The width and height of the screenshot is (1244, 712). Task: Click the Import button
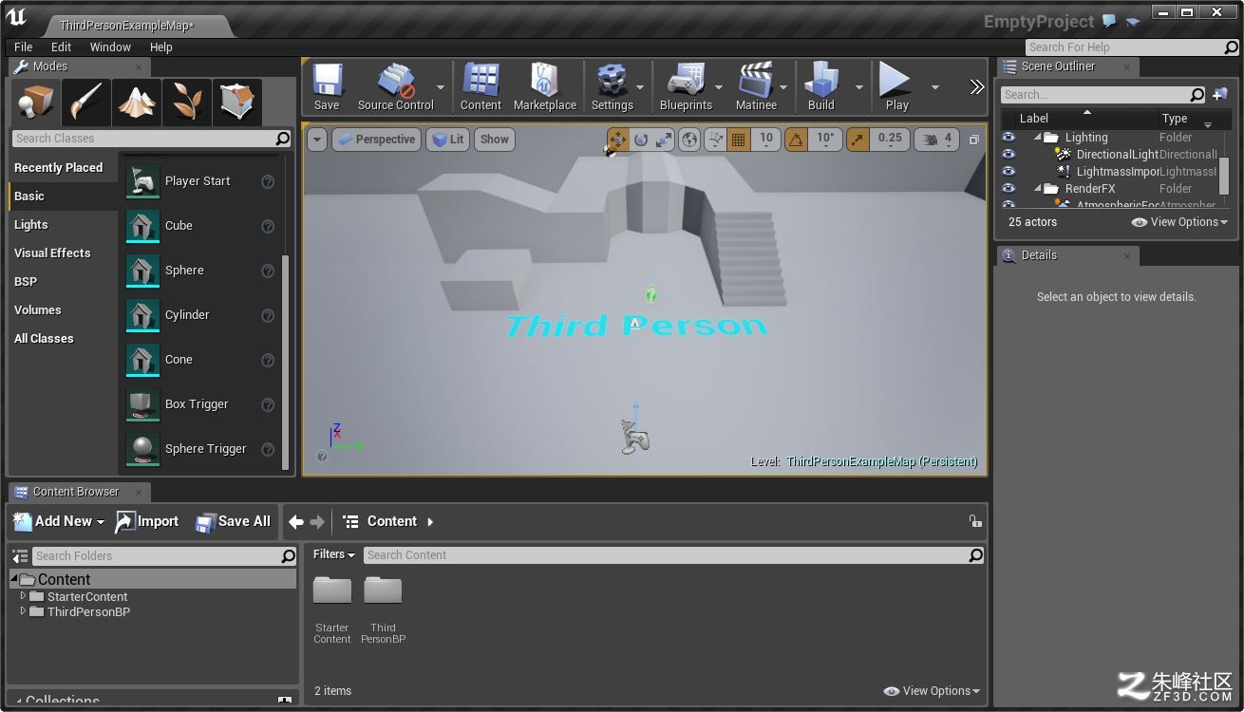tap(146, 521)
